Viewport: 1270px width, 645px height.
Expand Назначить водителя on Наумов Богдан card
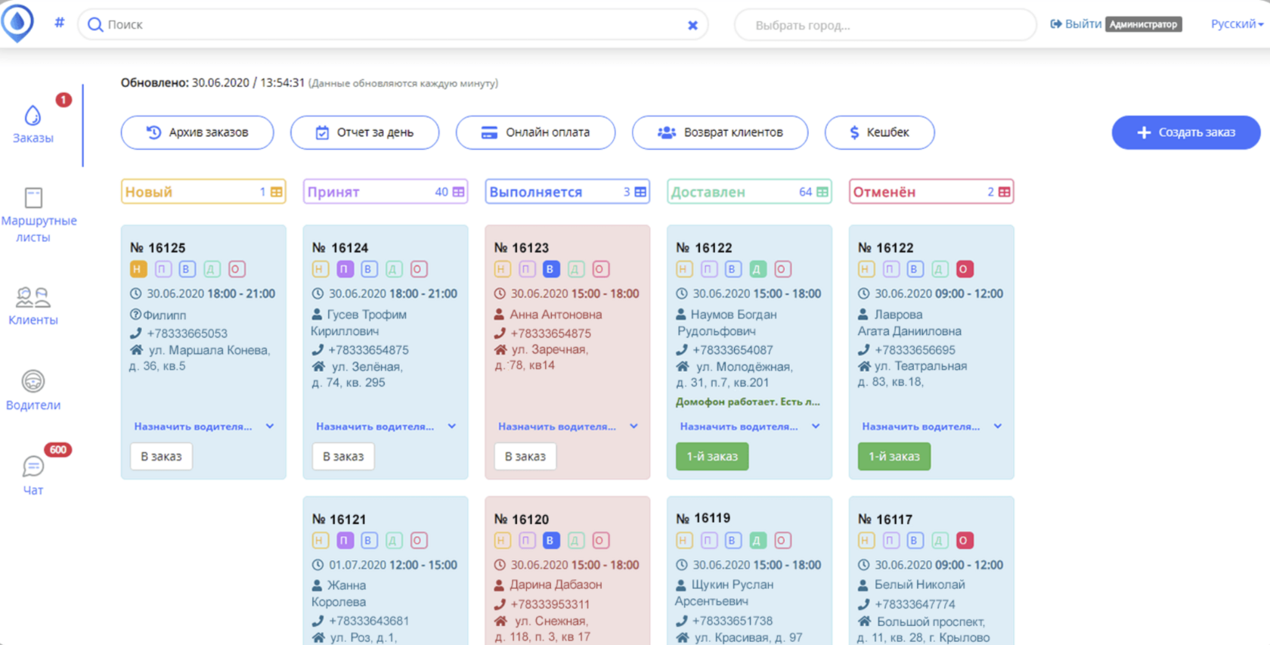[750, 426]
